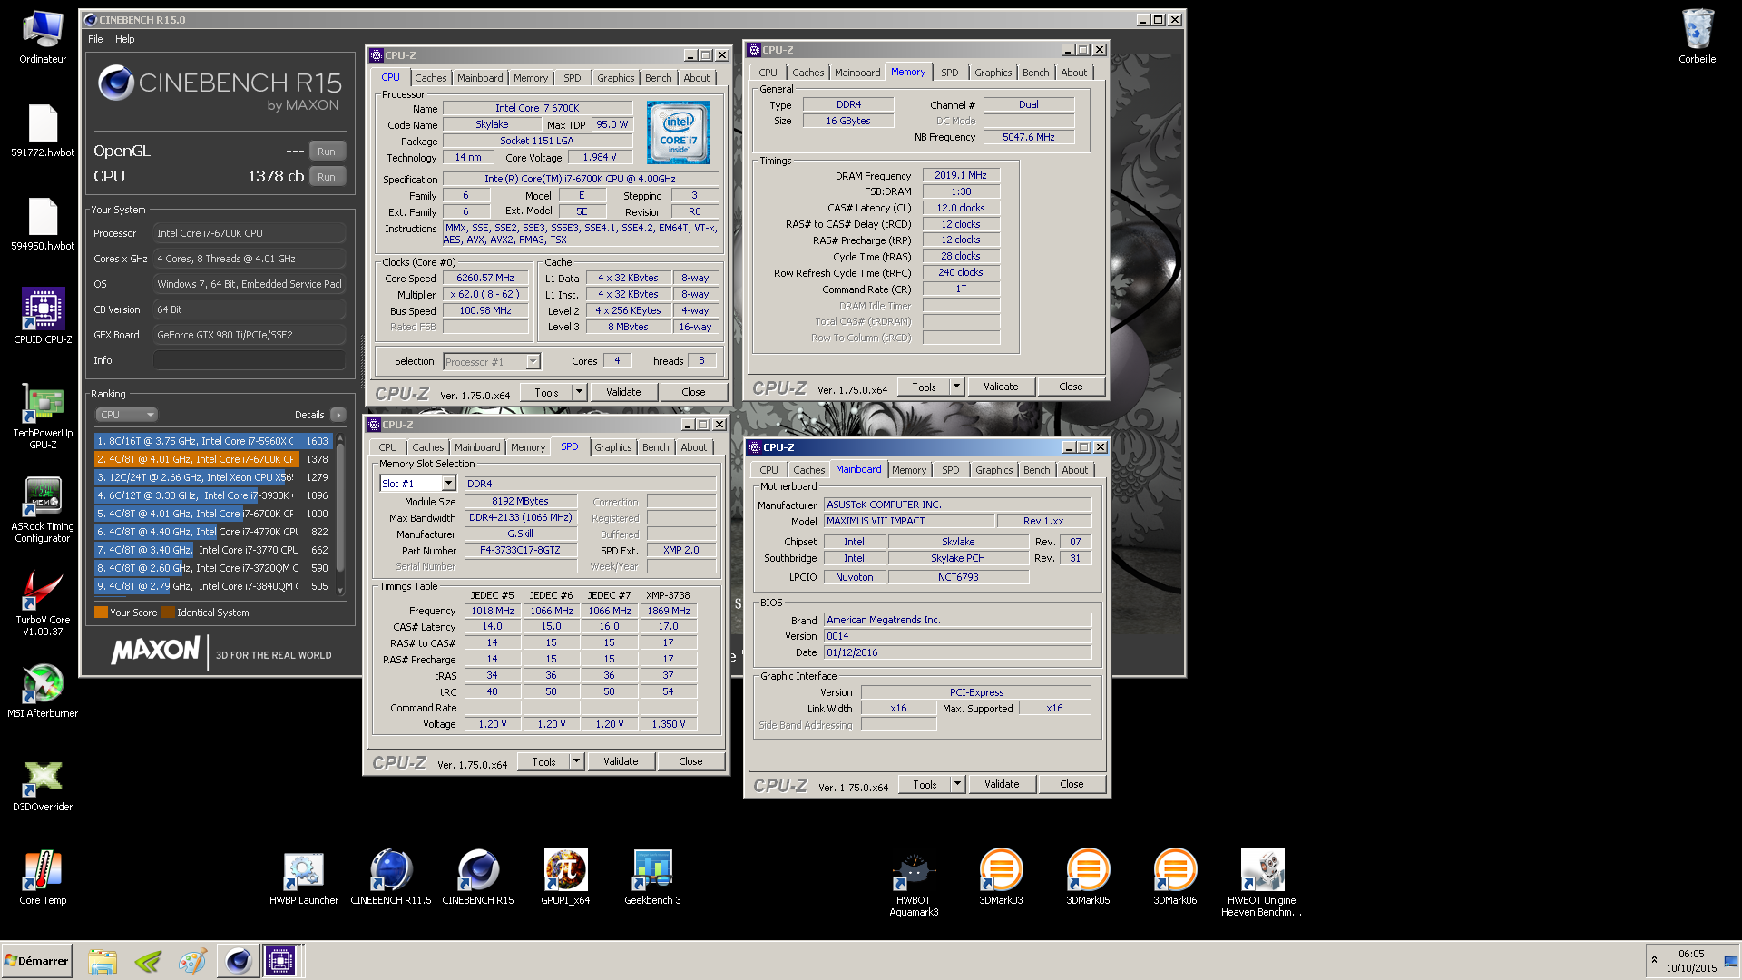Open the Slot #1 memory slot dropdown
The height and width of the screenshot is (980, 1742).
click(x=417, y=484)
